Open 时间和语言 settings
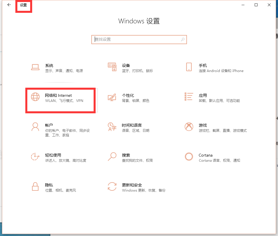 [132, 125]
